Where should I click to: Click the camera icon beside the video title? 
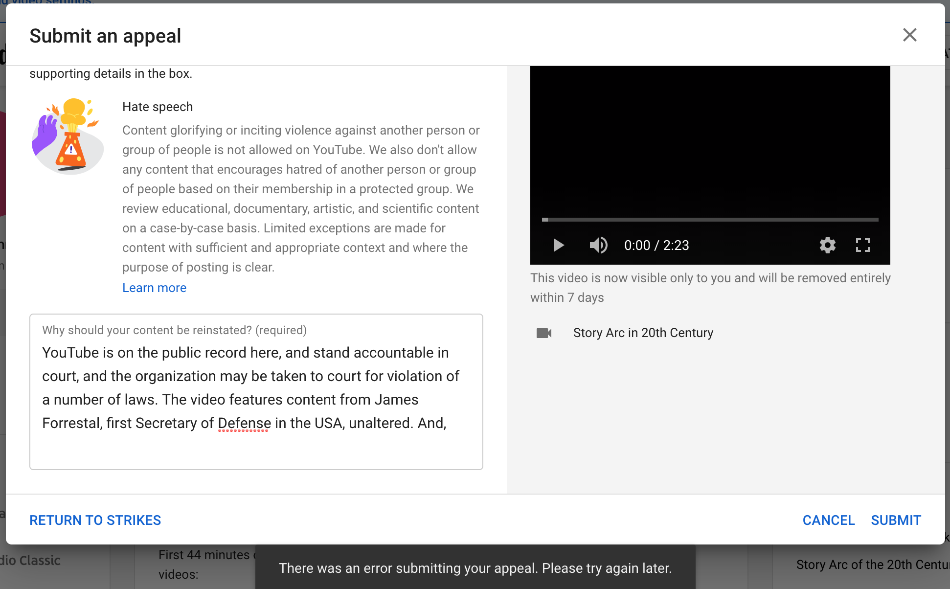point(544,333)
